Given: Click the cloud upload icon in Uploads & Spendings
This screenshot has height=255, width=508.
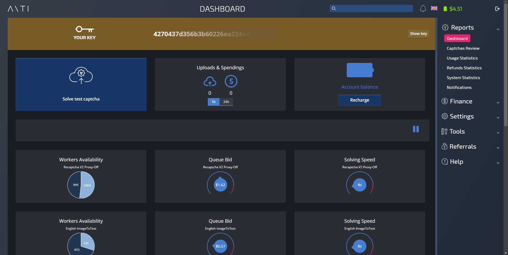Looking at the screenshot, I should click(x=210, y=82).
